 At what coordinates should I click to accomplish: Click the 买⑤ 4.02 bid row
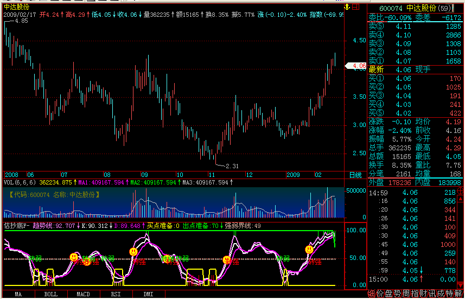click(x=415, y=113)
